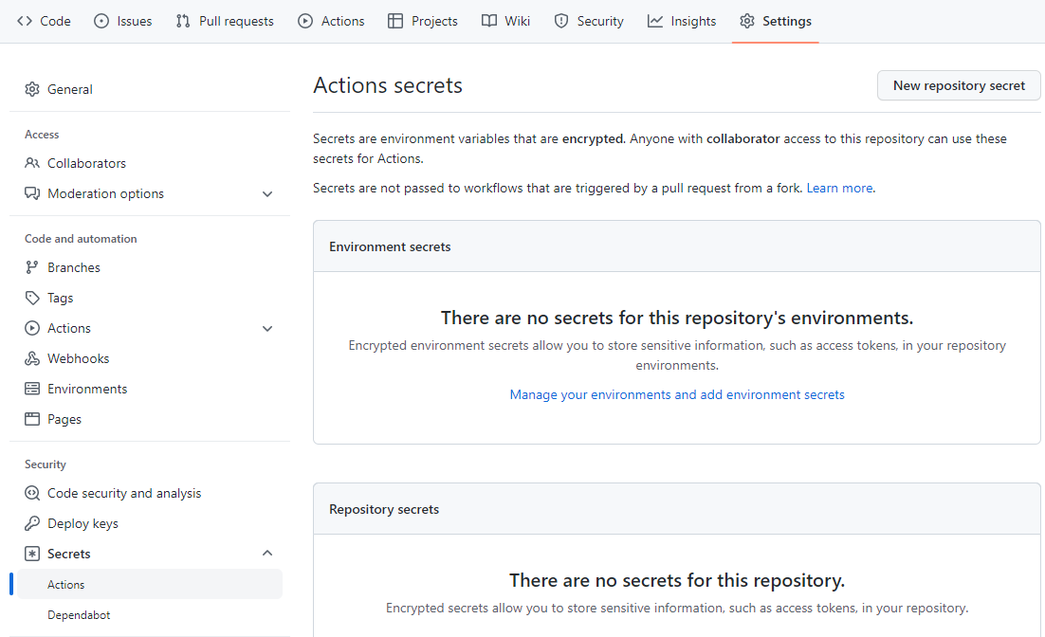Screen dimensions: 1045x637
Task: Click the Pages browser icon
Action: point(32,419)
